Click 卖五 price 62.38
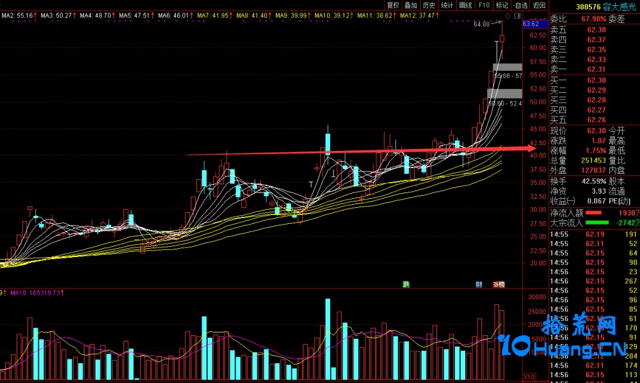The height and width of the screenshot is (383, 640). [x=596, y=30]
